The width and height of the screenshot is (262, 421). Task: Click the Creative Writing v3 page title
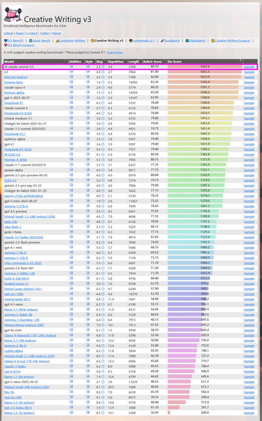pos(58,20)
